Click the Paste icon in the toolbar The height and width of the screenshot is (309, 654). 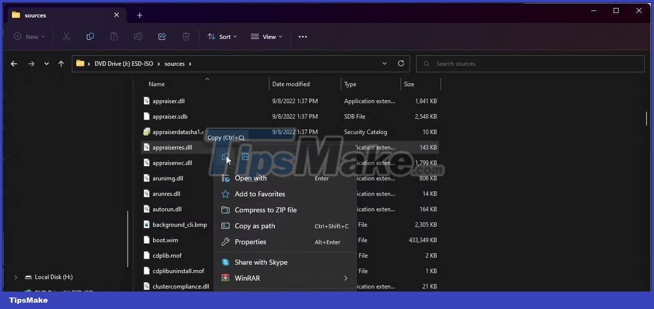click(x=114, y=36)
